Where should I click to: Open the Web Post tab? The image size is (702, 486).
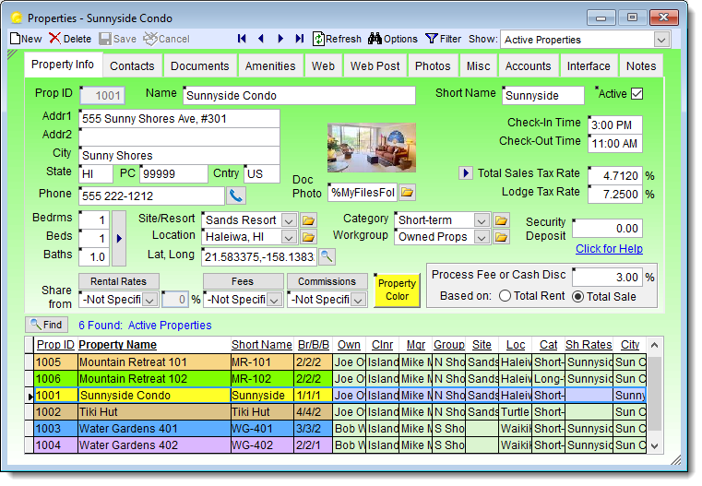375,66
